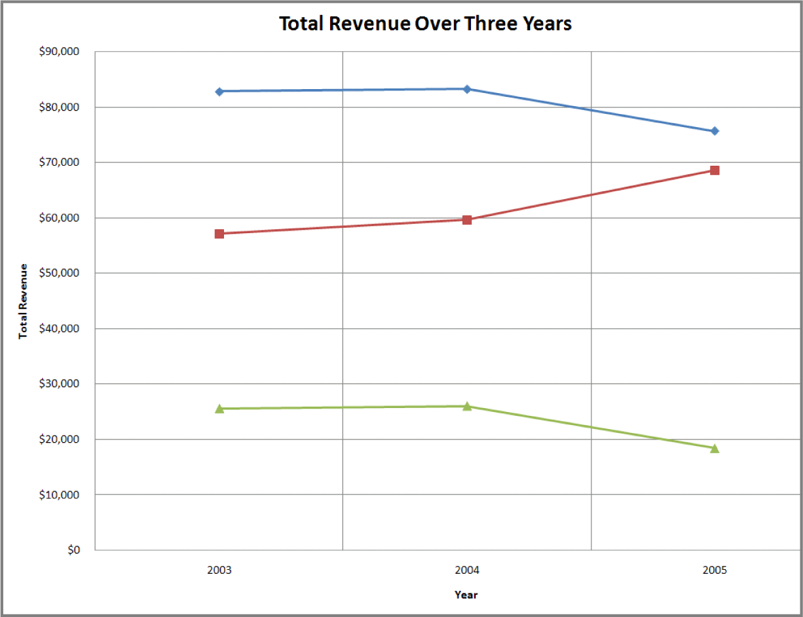Select the green triangle marker for 2004

(x=467, y=406)
